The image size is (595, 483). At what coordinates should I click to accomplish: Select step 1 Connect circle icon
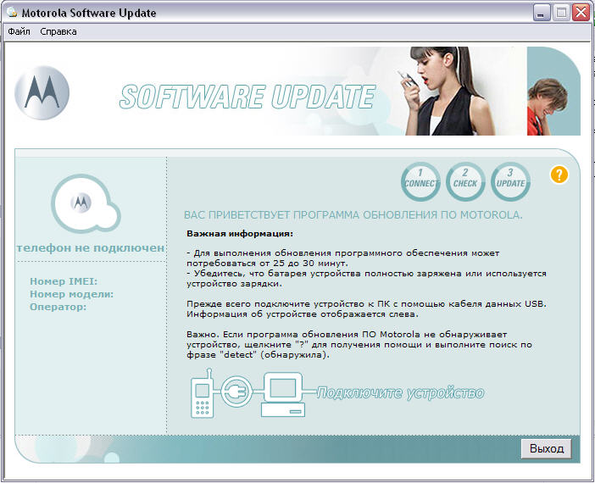tap(420, 181)
